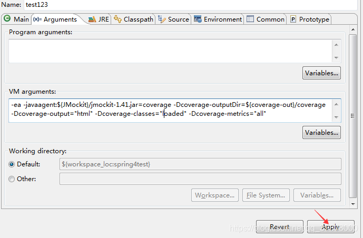Click the Prototype P icon
363x238 pixels.
click(293, 19)
